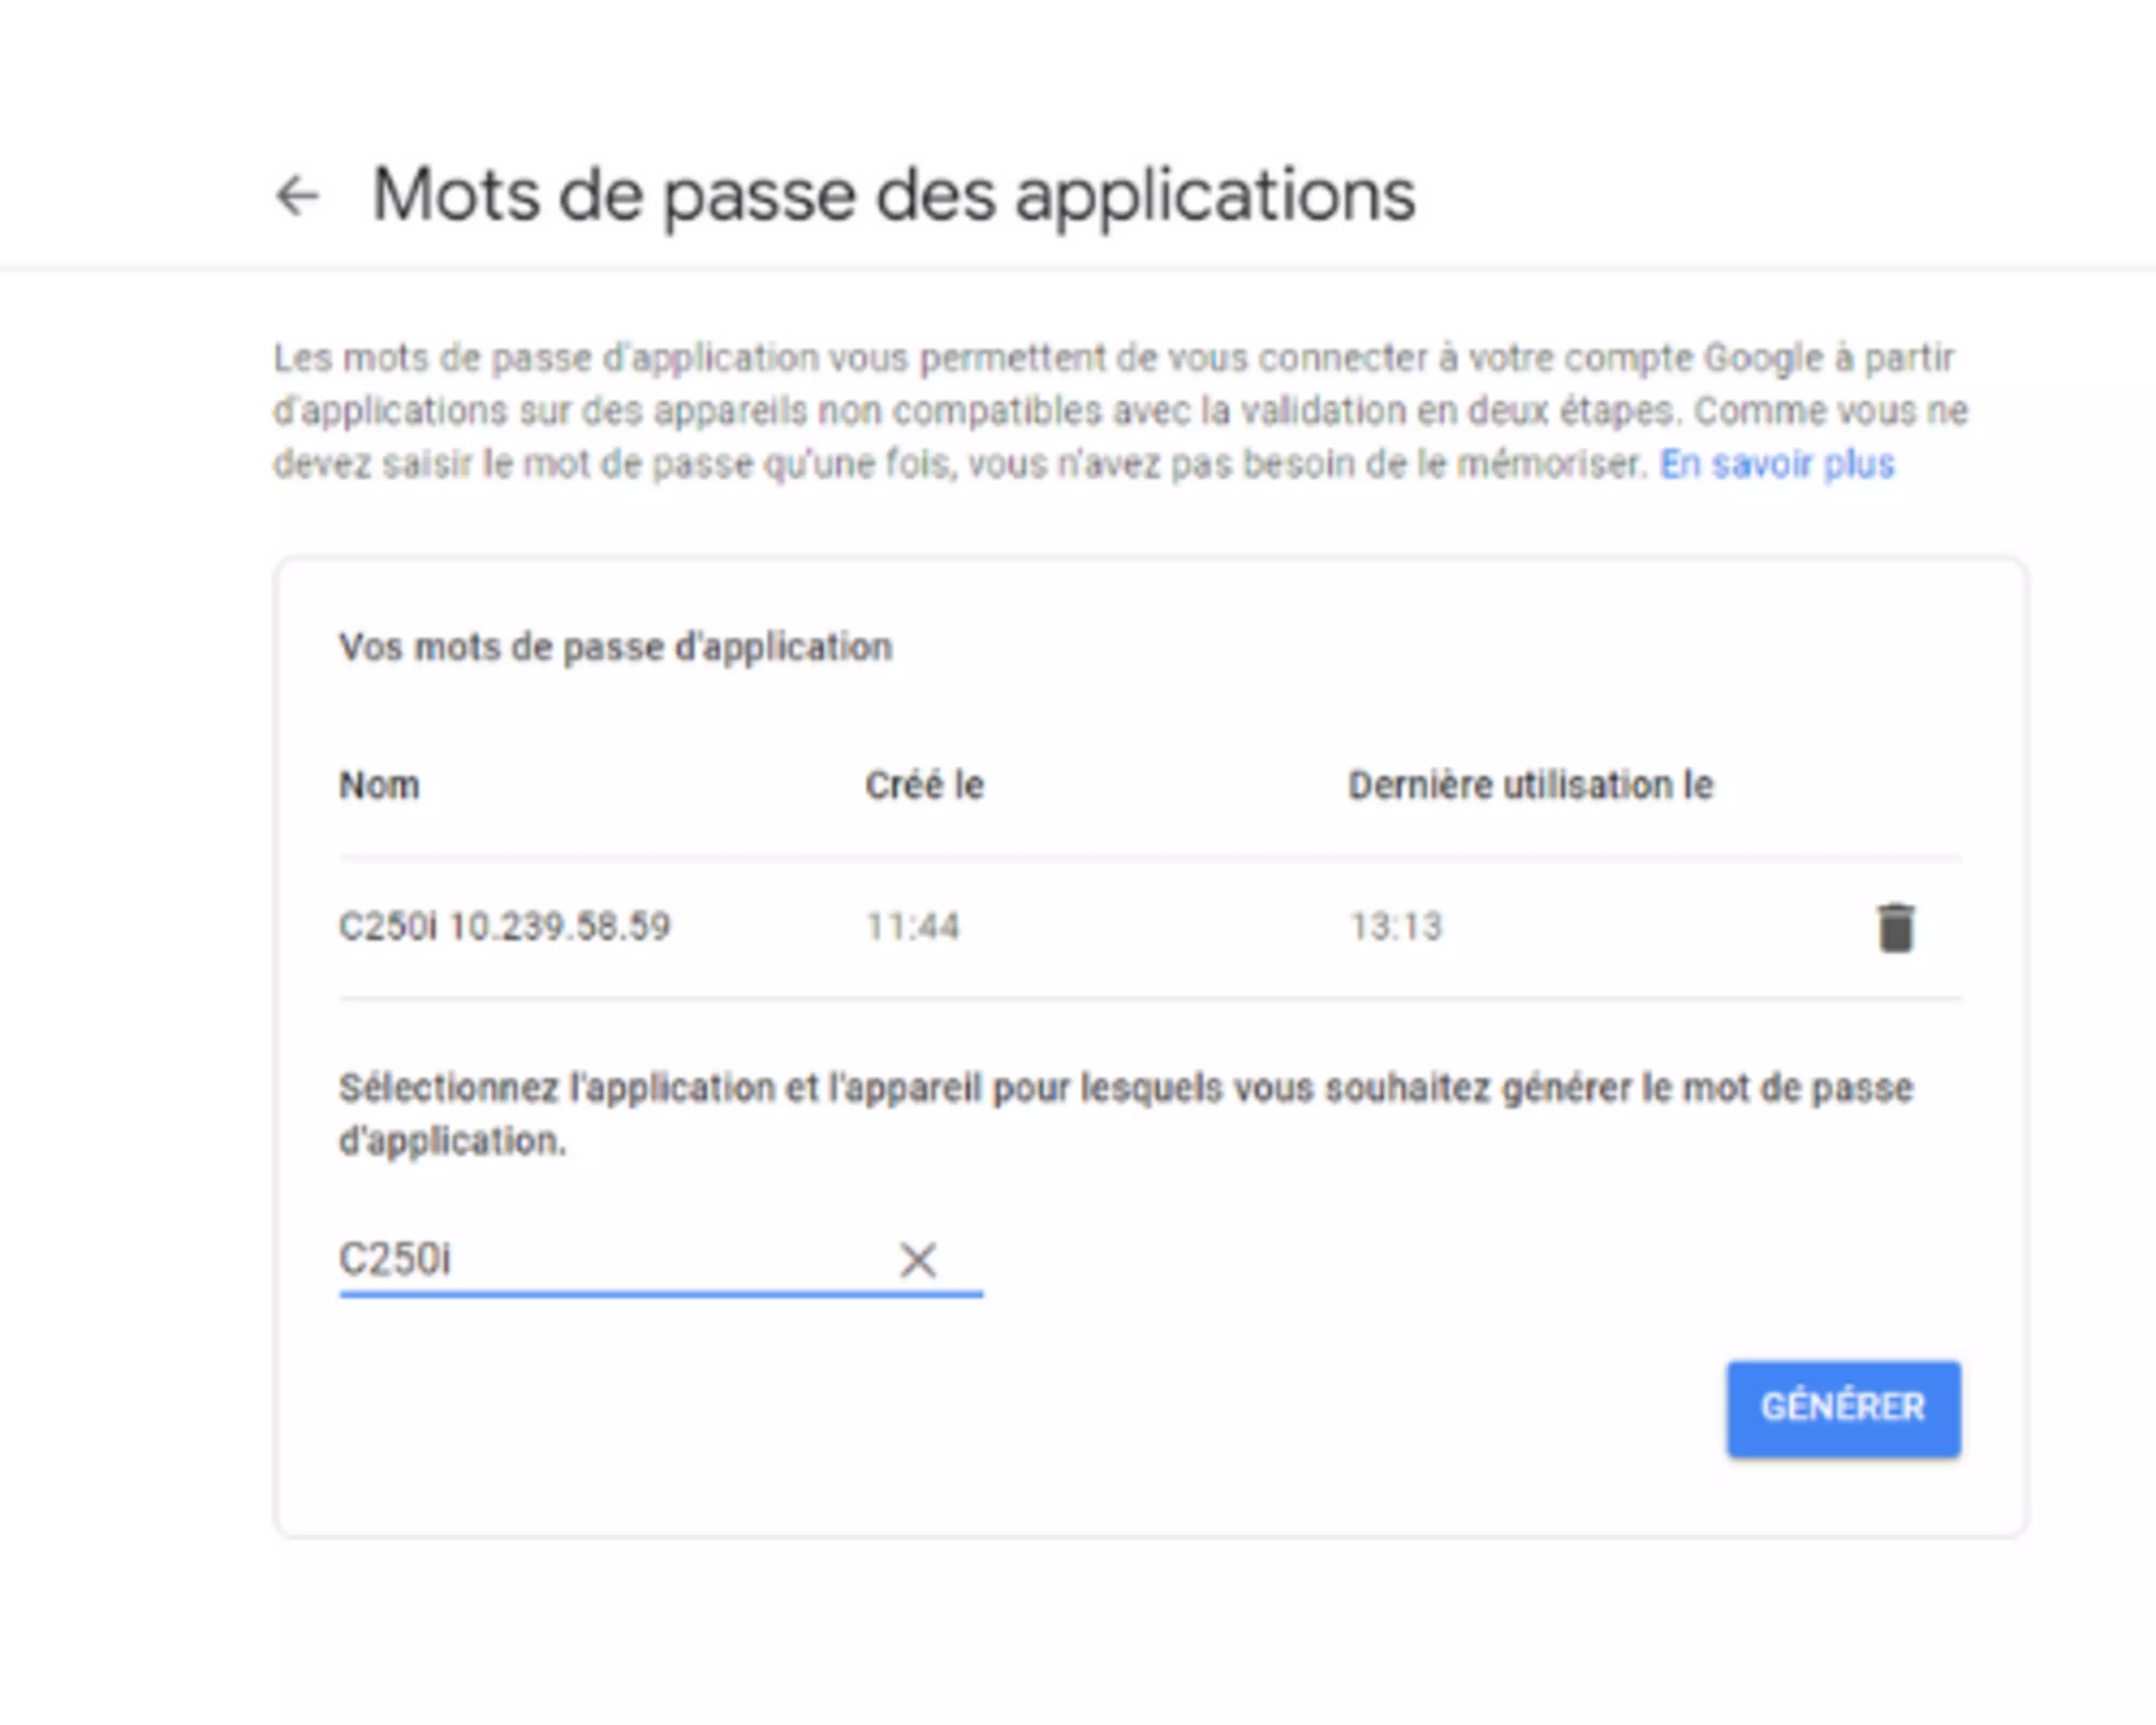Viewport: 2156px width, 1725px height.
Task: Click the back arrow beside the page title
Action: [x=297, y=195]
